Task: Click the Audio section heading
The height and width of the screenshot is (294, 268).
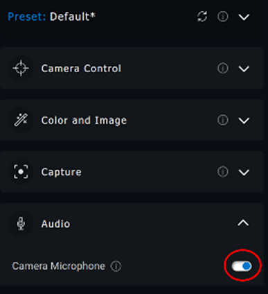Action: (x=55, y=224)
